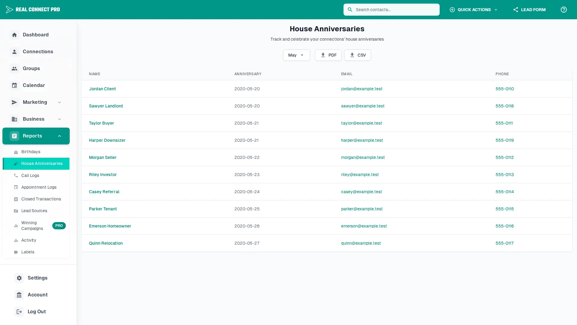Click the Search contacts input field

tap(392, 10)
